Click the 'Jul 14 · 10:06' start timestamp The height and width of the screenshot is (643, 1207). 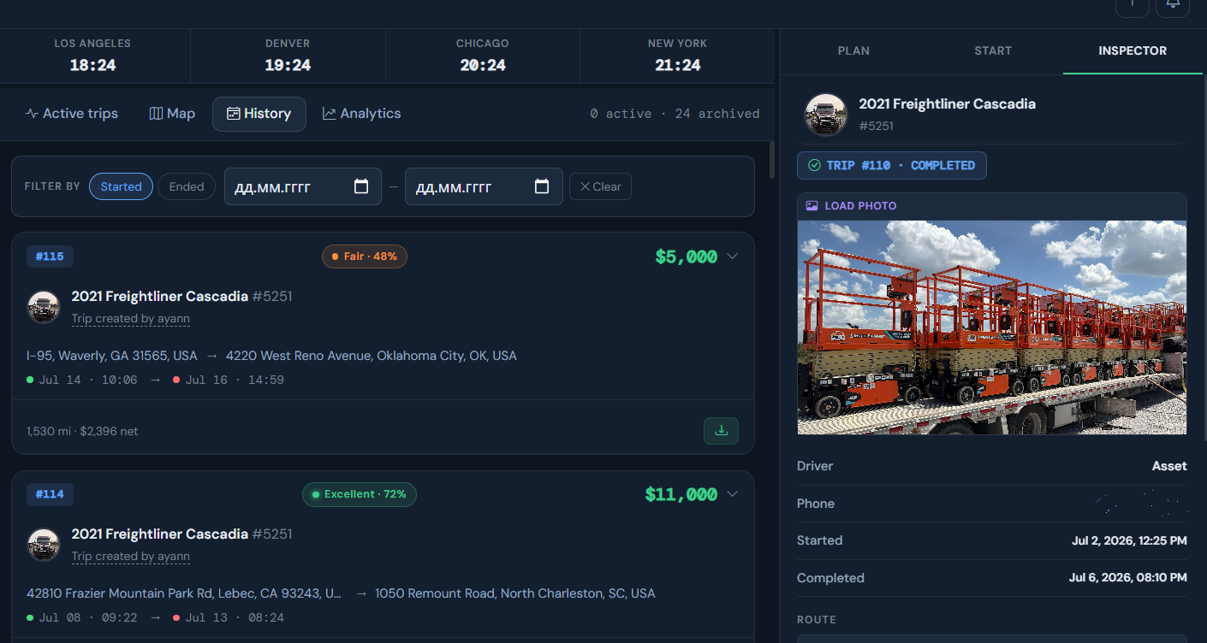point(88,380)
